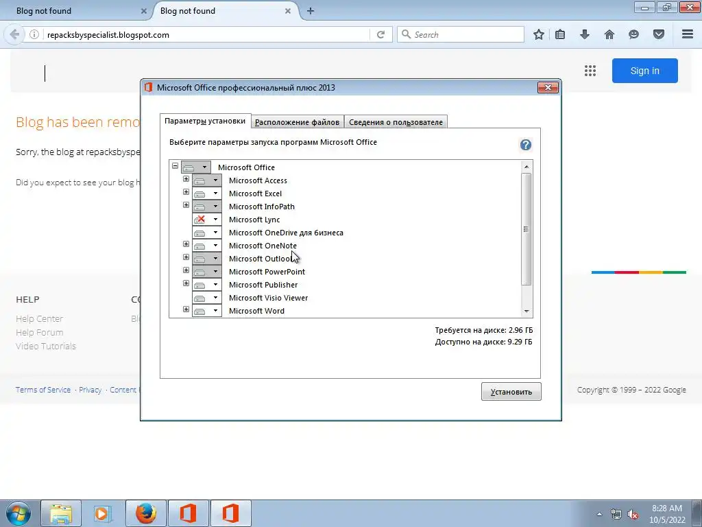Click the second Office icon in the taskbar
Image resolution: width=702 pixels, height=527 pixels.
tap(230, 513)
